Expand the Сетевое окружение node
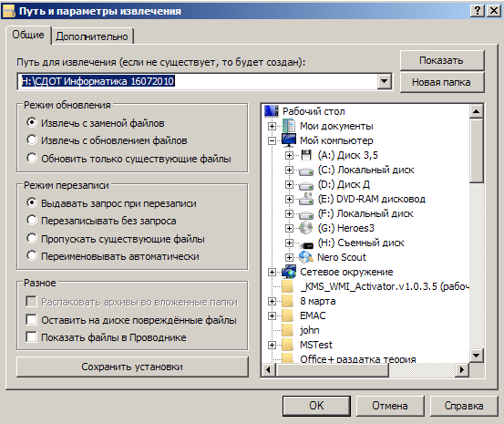Screen dimensions: 504x424 (272, 272)
